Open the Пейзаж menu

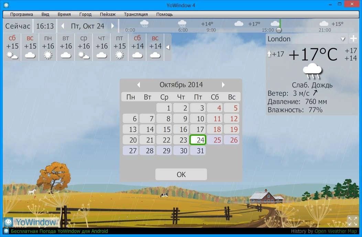[108, 14]
